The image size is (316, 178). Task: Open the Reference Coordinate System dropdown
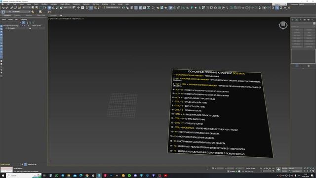pos(68,8)
